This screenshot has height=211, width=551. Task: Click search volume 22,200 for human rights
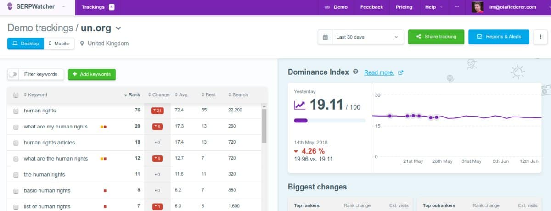[235, 111]
